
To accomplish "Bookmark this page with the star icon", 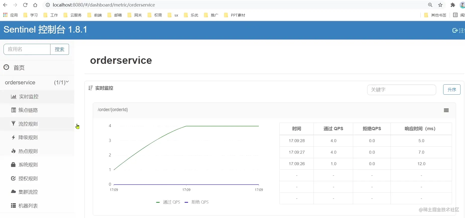I will point(440,5).
